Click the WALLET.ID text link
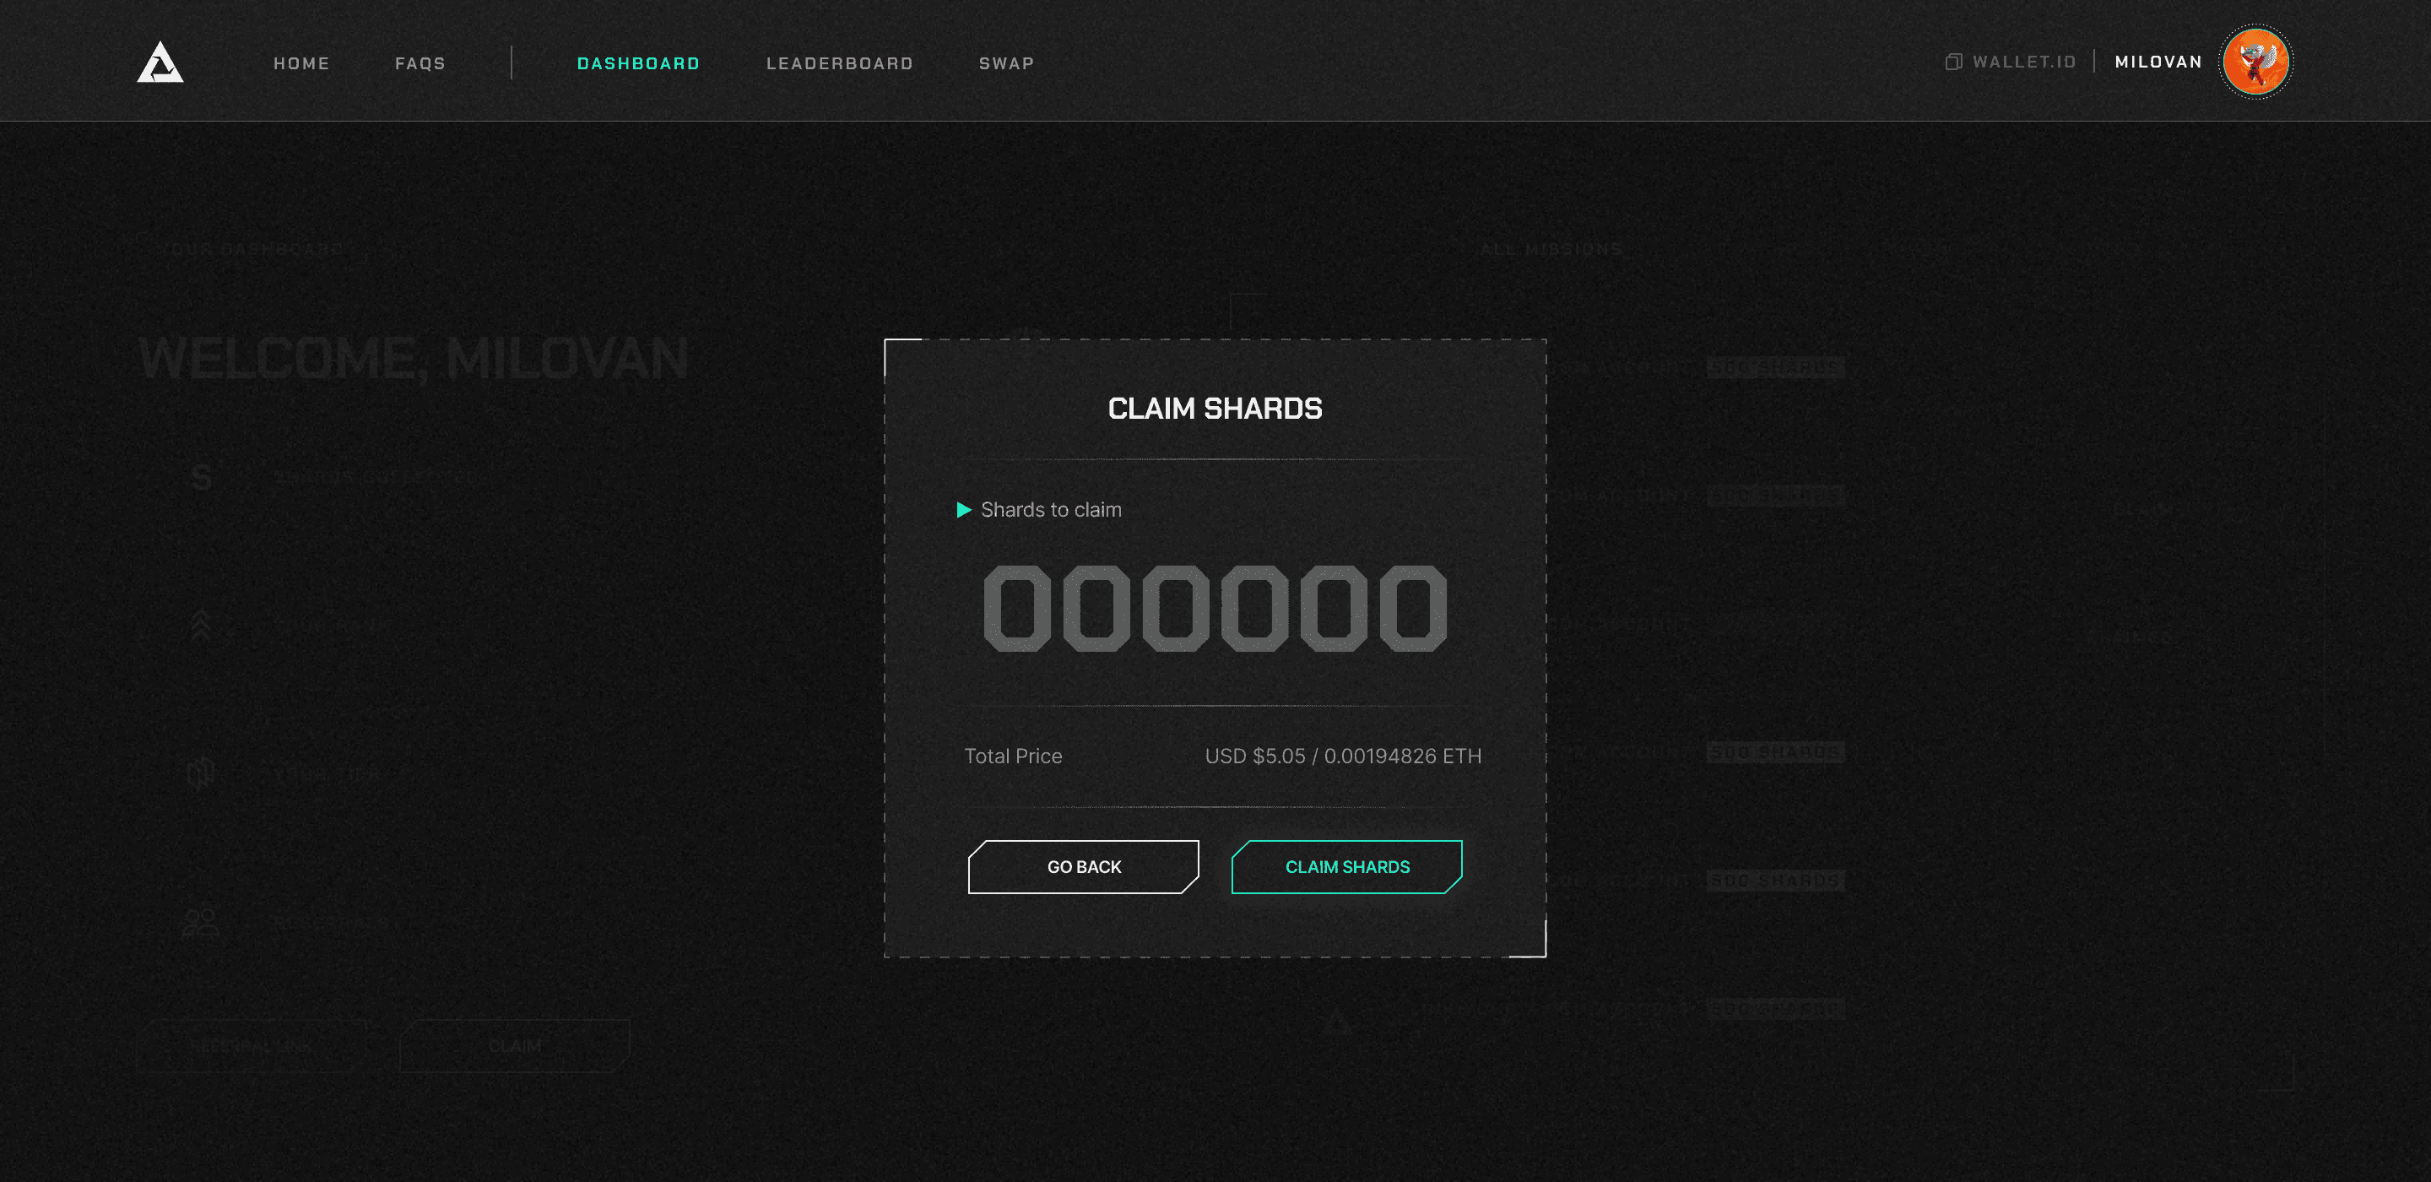The height and width of the screenshot is (1182, 2431). pyautogui.click(x=2023, y=62)
